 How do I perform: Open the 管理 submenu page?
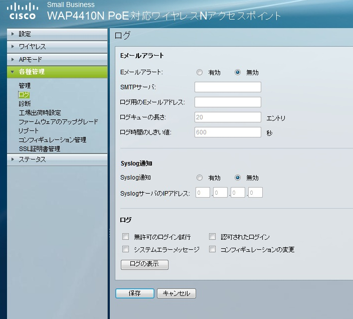[25, 86]
